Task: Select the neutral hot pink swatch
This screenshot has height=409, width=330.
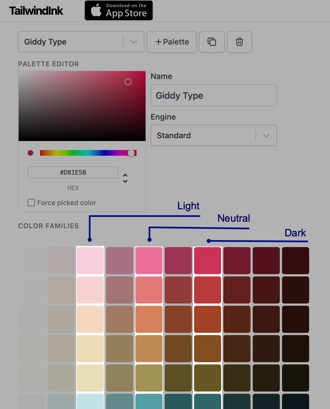Action: [149, 261]
